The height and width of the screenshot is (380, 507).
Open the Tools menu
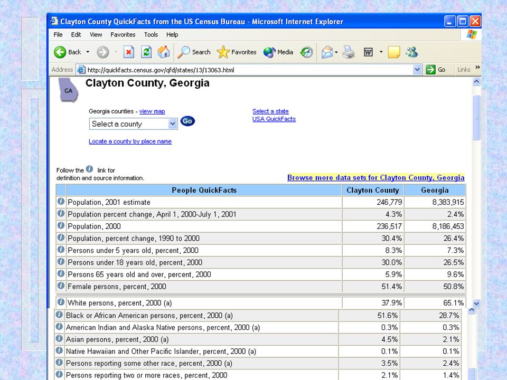pyautogui.click(x=151, y=35)
